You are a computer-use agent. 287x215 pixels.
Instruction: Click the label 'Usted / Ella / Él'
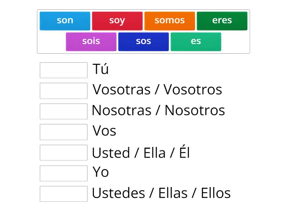click(x=141, y=152)
